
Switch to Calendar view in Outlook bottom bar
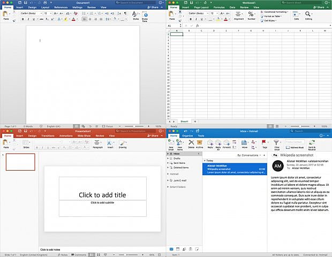(178, 249)
